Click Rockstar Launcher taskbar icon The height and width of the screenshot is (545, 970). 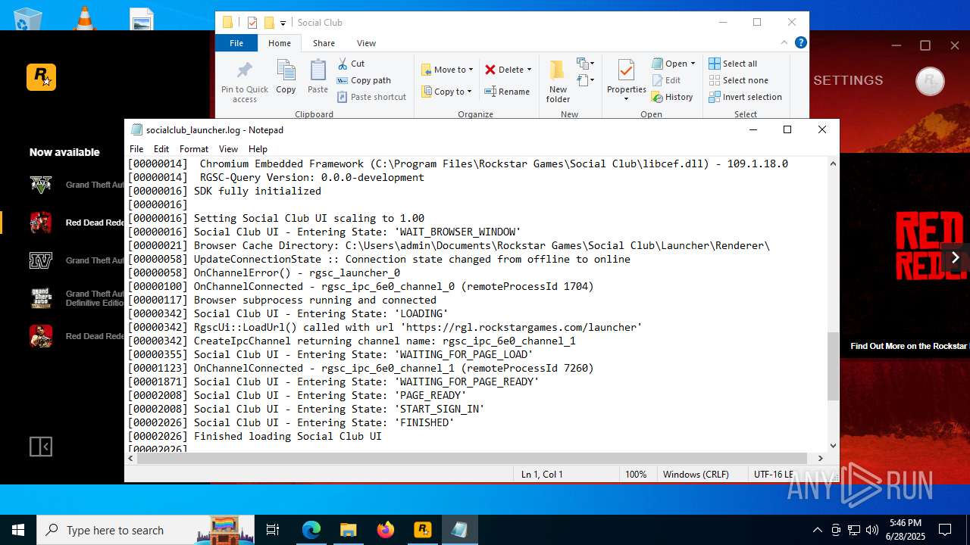423,530
